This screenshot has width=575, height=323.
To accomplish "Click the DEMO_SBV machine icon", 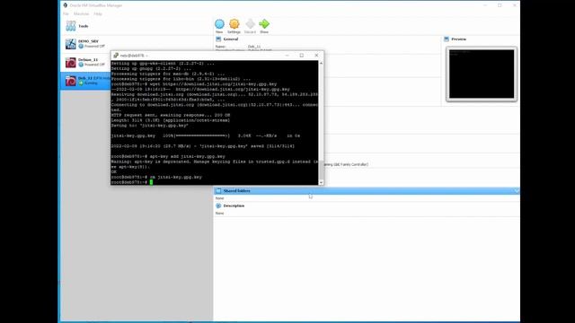I will (70, 44).
